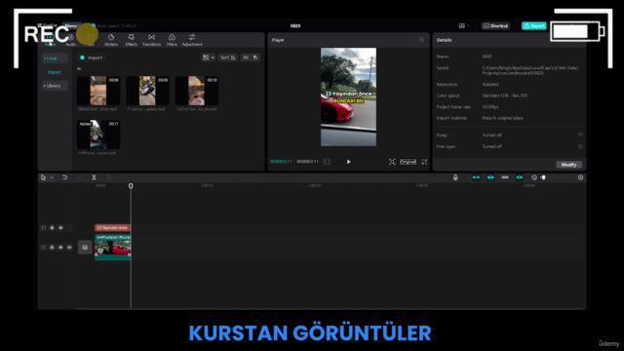Select the 00:10 sunset clip thumbnail
The height and width of the screenshot is (351, 624).
point(197,91)
